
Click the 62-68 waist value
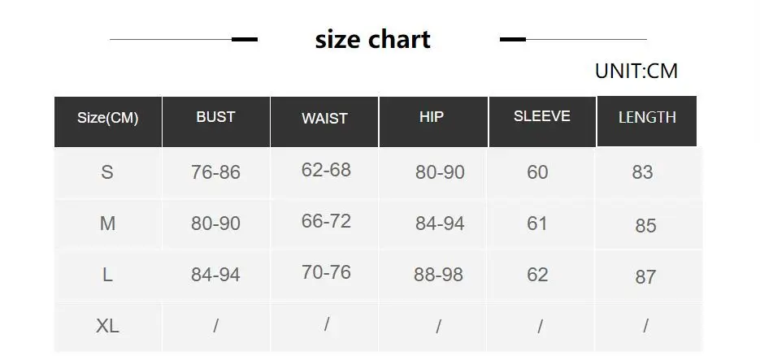pyautogui.click(x=326, y=170)
